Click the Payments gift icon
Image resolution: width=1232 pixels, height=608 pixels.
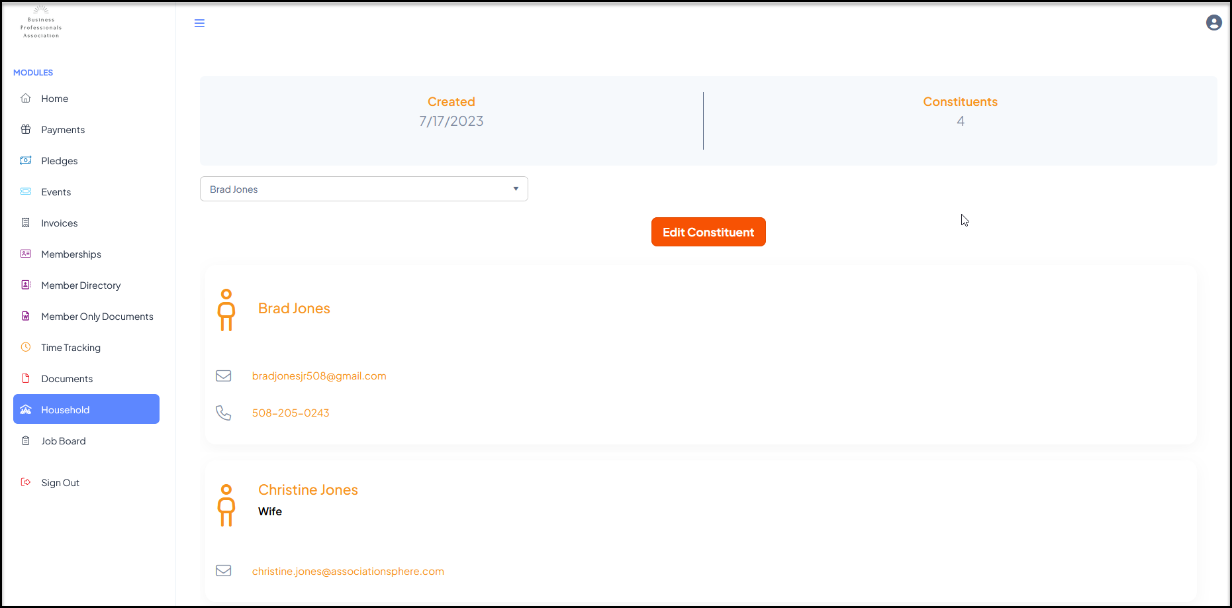pyautogui.click(x=26, y=129)
